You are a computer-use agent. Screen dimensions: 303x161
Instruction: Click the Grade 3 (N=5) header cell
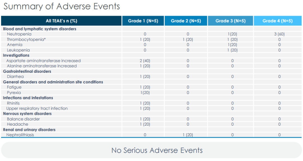click(x=231, y=21)
